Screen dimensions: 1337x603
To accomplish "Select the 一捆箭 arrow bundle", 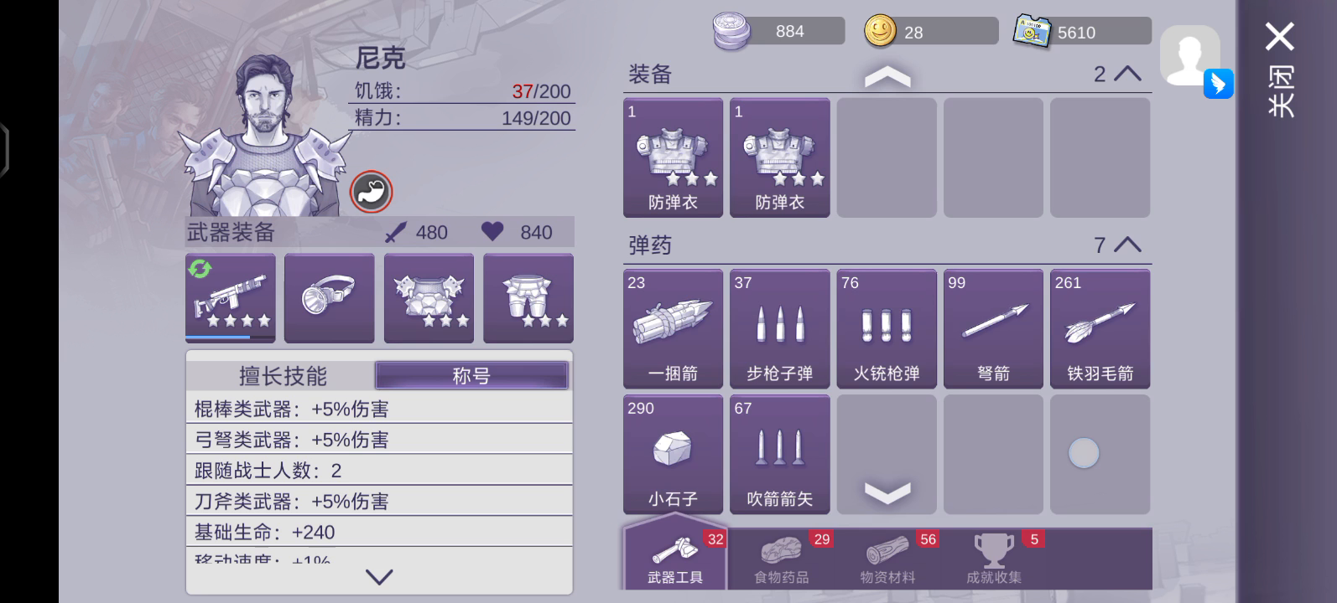I will click(x=673, y=329).
